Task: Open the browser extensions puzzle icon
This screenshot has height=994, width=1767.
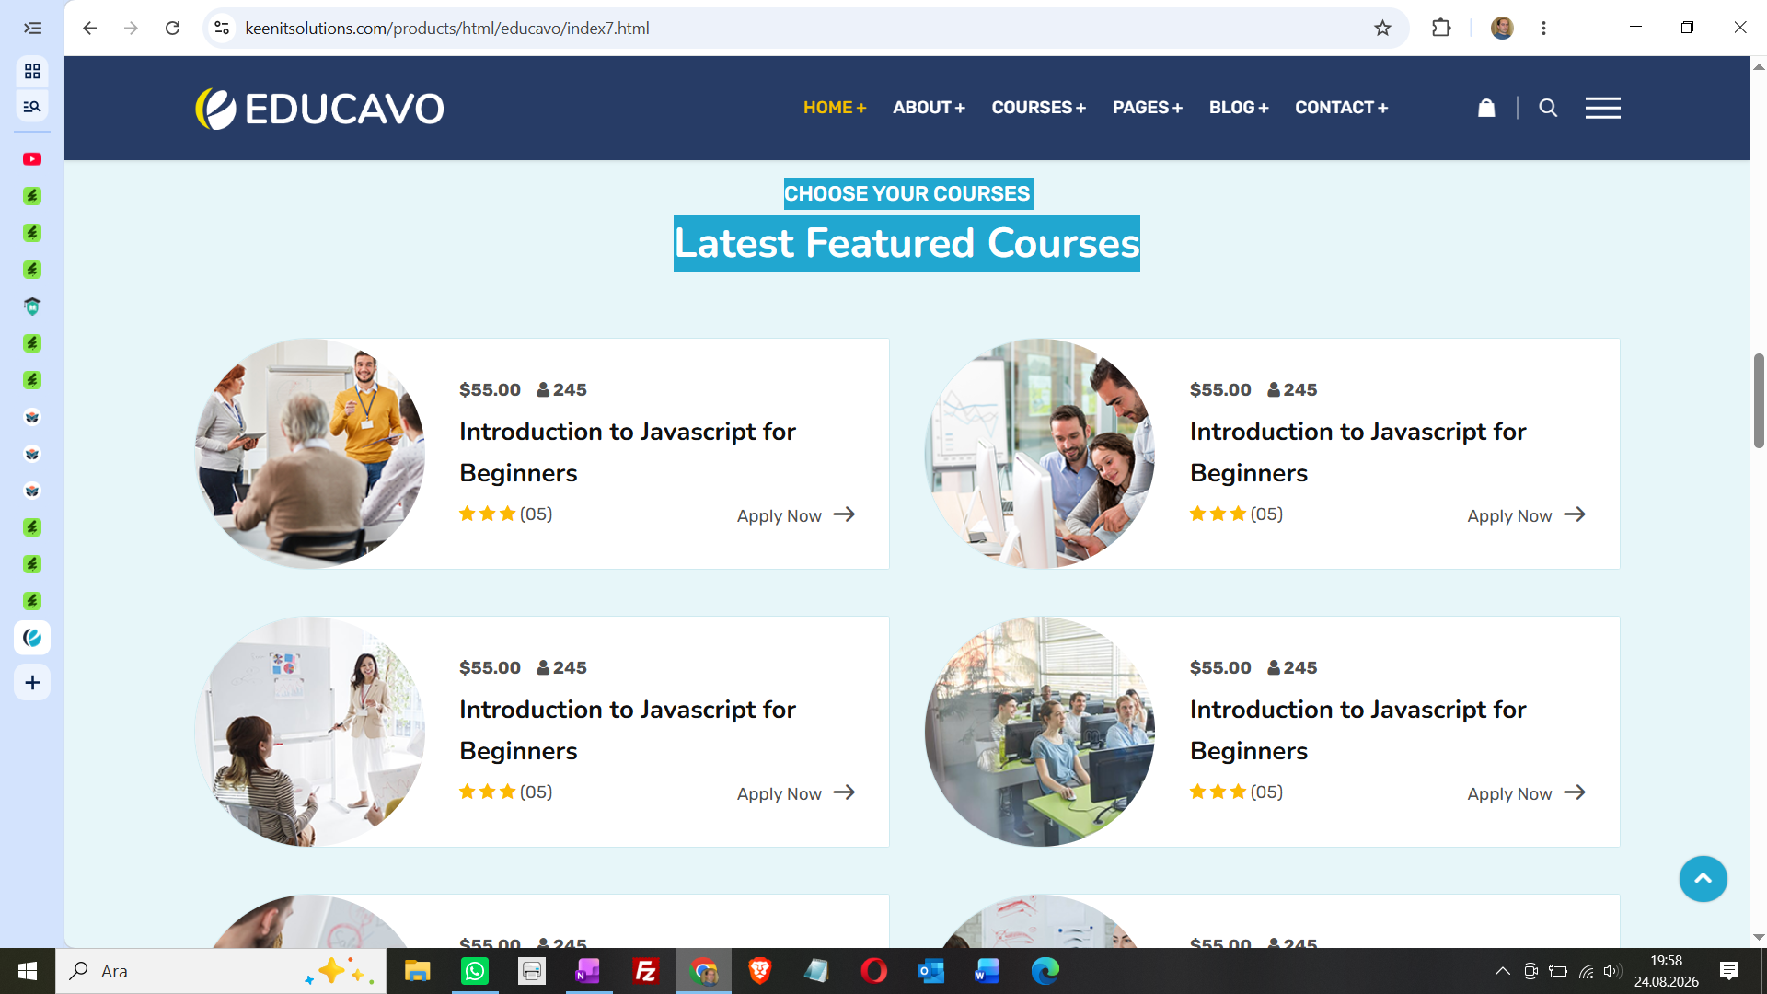Action: (1441, 28)
